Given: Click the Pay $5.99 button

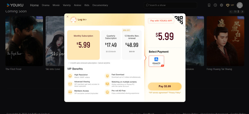Looking at the screenshot, I should point(165,86).
